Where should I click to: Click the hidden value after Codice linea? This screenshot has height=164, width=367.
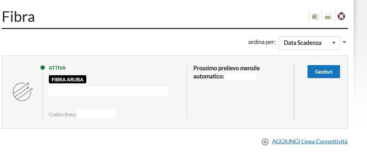97,114
